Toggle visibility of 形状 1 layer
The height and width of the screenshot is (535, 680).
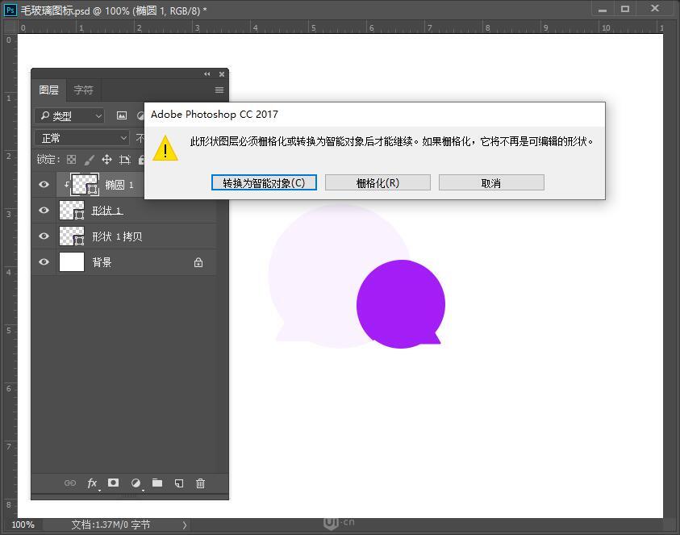pos(44,210)
